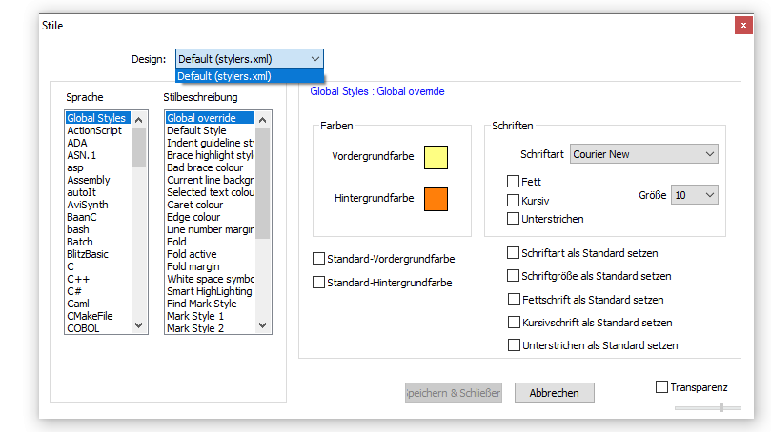The image size is (771, 432).
Task: Choose Default (stylers.xml) from open list
Action: (250, 76)
